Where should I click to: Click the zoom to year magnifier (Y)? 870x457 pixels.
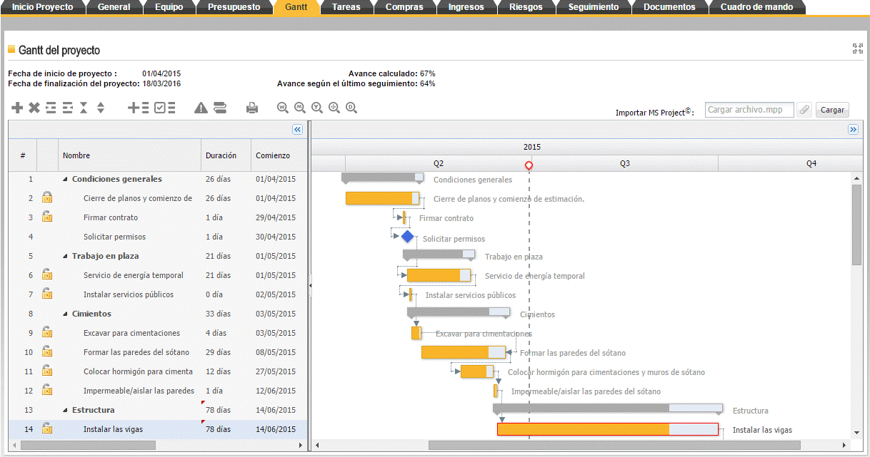coord(317,108)
